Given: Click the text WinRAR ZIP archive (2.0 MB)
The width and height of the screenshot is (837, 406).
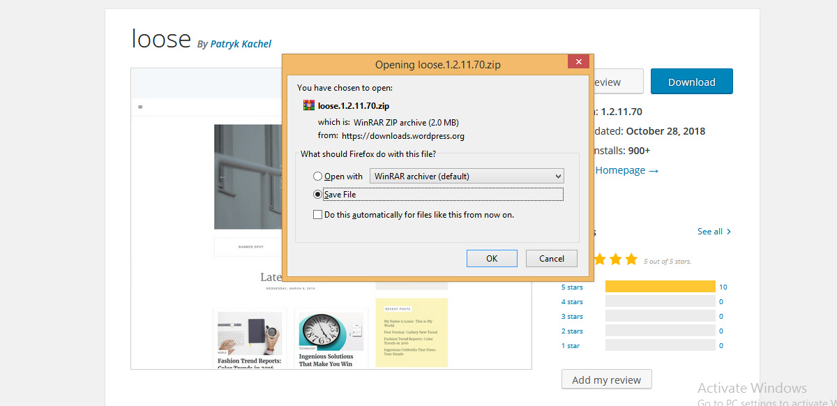Looking at the screenshot, I should pos(406,122).
